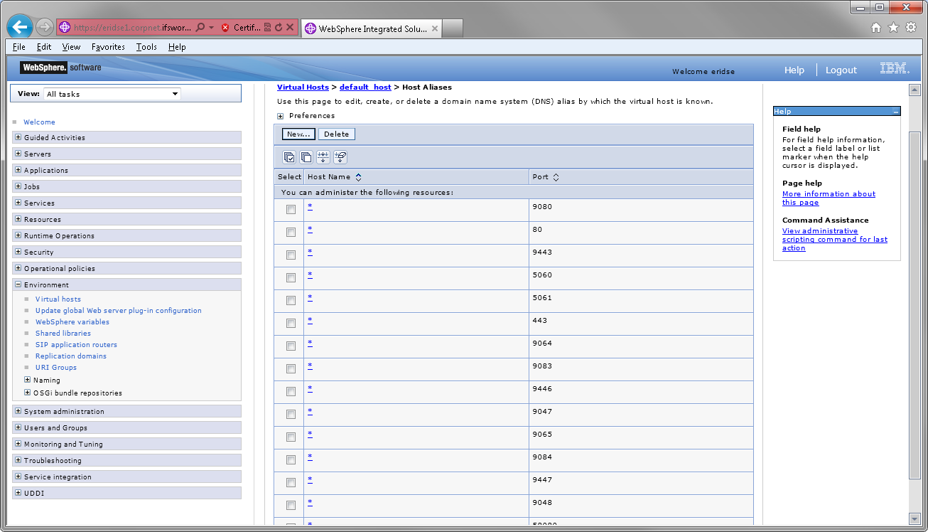Open the Favorites menu
The image size is (928, 532).
[108, 47]
